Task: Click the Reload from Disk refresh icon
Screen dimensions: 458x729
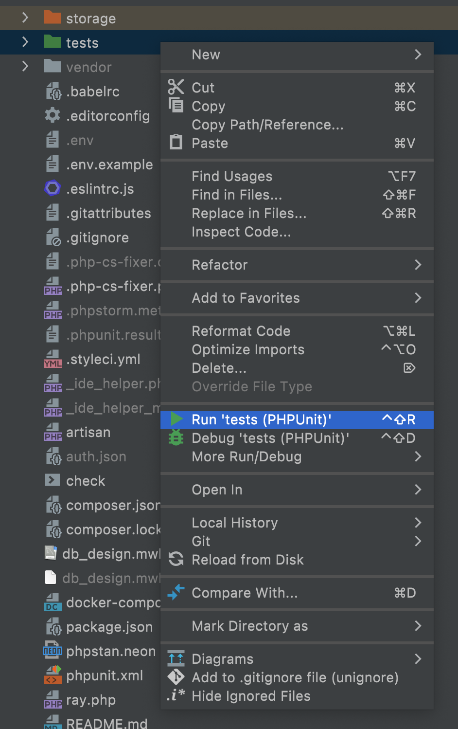Action: click(176, 560)
